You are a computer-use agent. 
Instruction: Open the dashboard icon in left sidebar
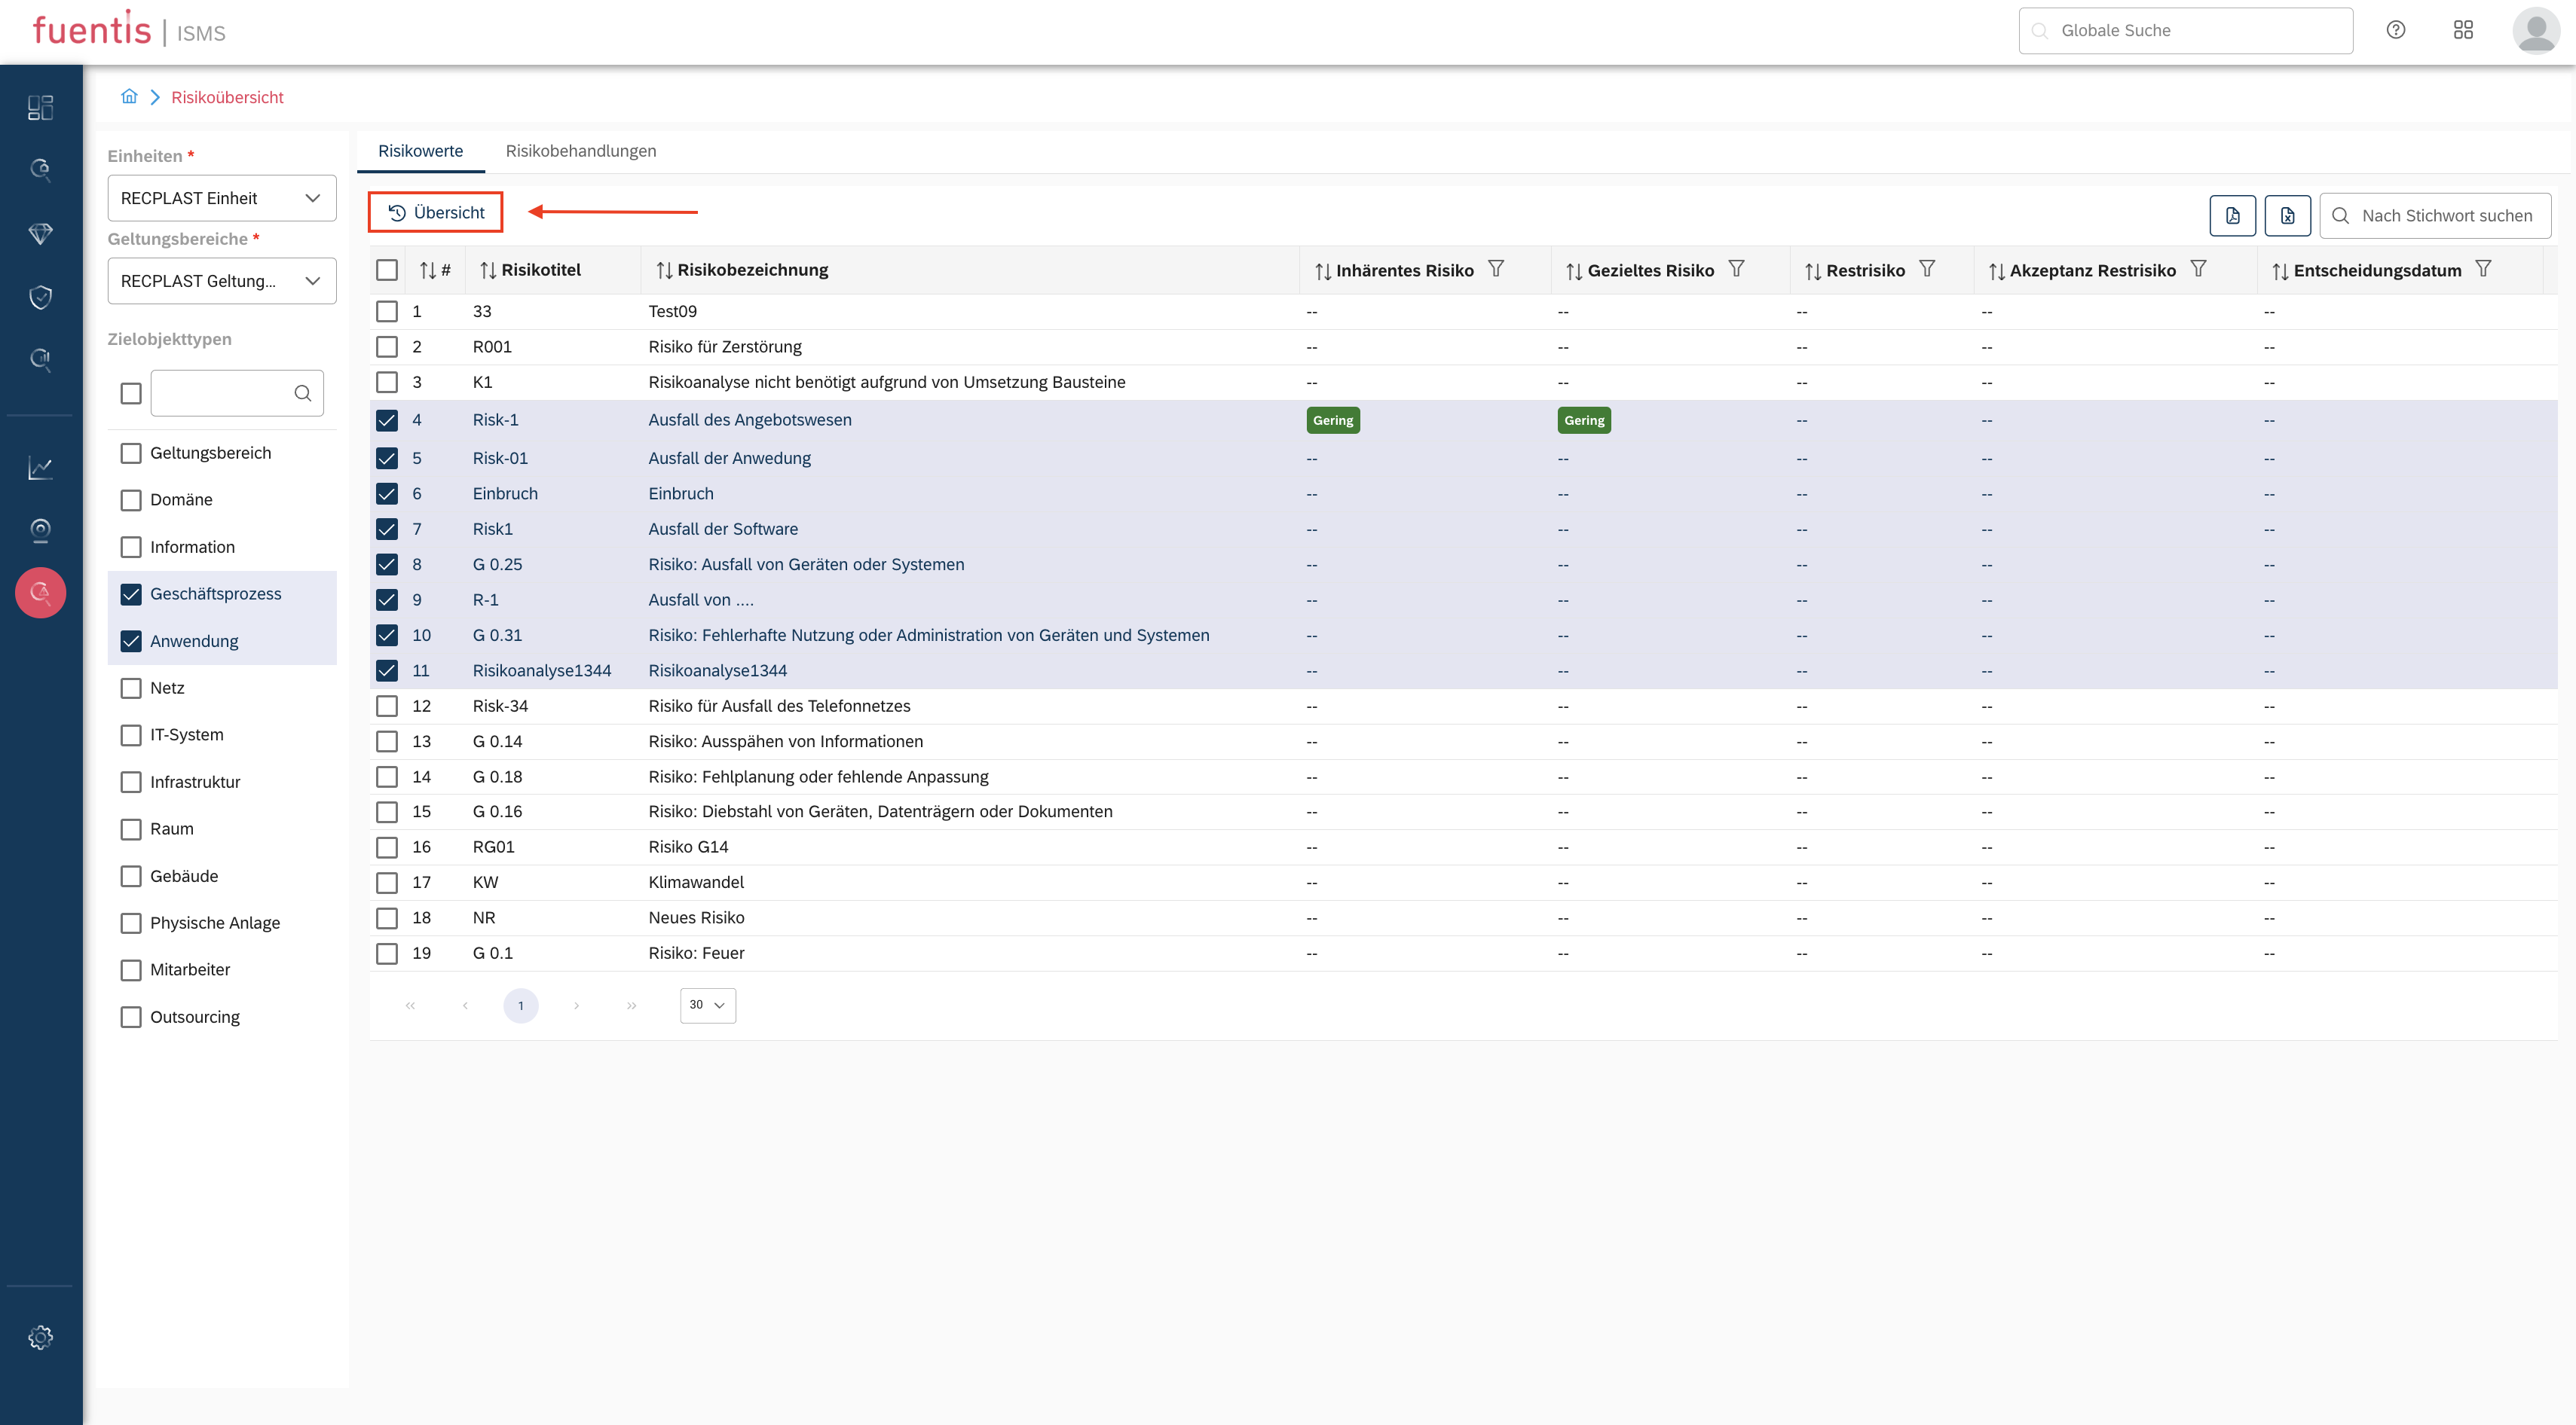(x=40, y=107)
